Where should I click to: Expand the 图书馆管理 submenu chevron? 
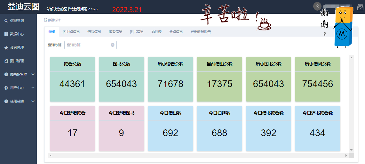click(x=33, y=74)
